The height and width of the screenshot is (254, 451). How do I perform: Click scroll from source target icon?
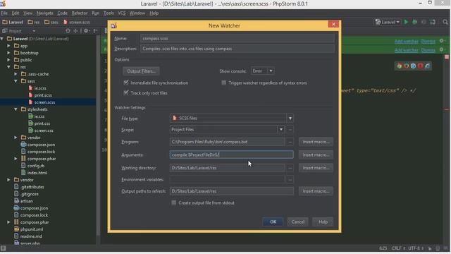tap(68, 31)
